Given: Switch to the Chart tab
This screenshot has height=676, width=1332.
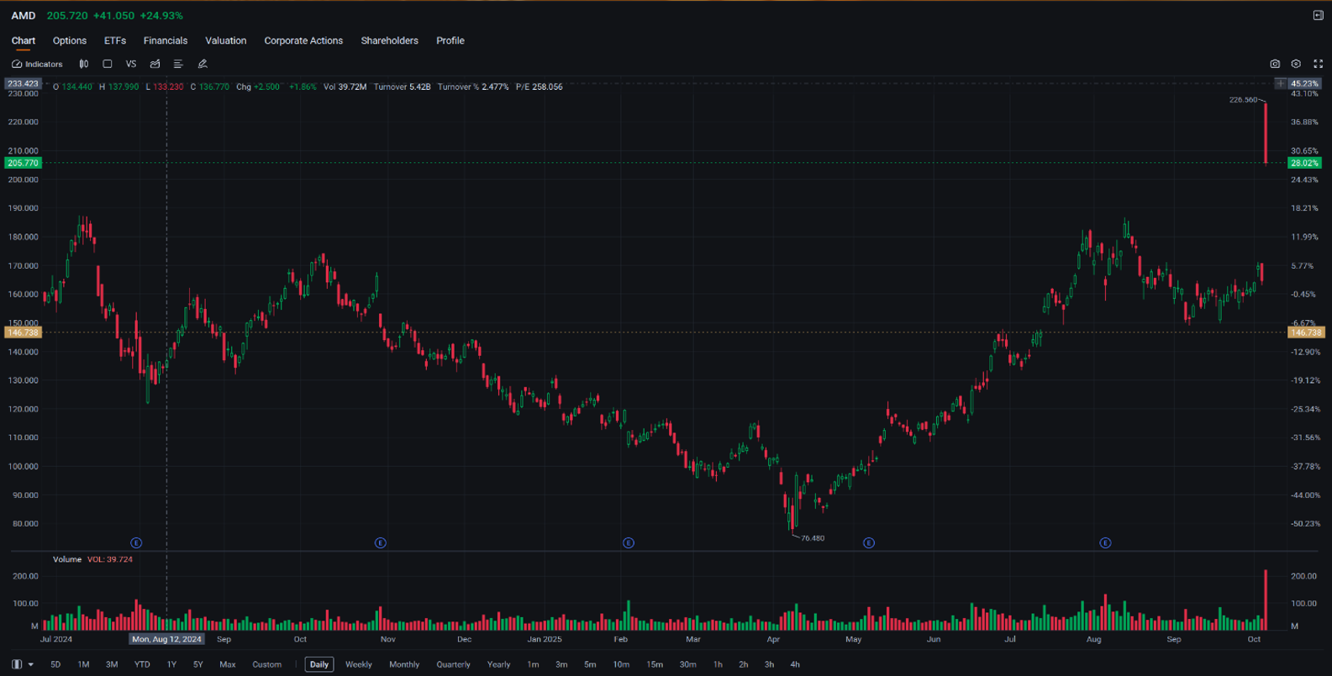Looking at the screenshot, I should click(24, 40).
